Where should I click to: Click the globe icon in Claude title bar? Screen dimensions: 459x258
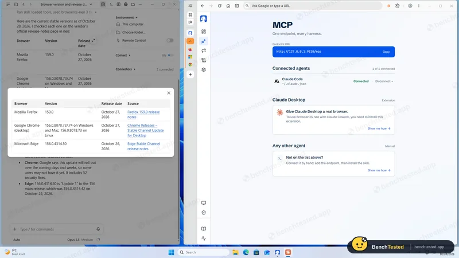pyautogui.click(x=126, y=5)
